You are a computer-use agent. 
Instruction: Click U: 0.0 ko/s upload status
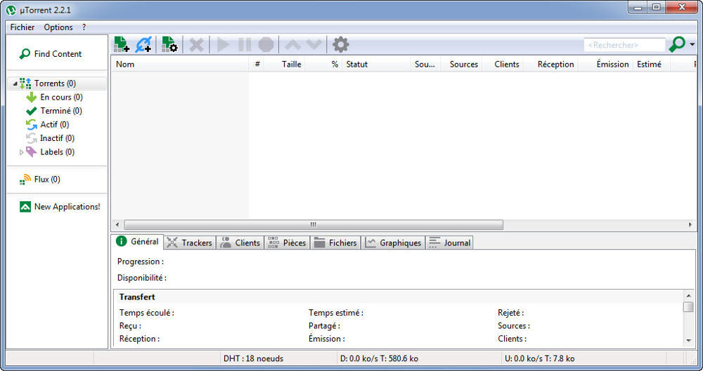(x=540, y=358)
